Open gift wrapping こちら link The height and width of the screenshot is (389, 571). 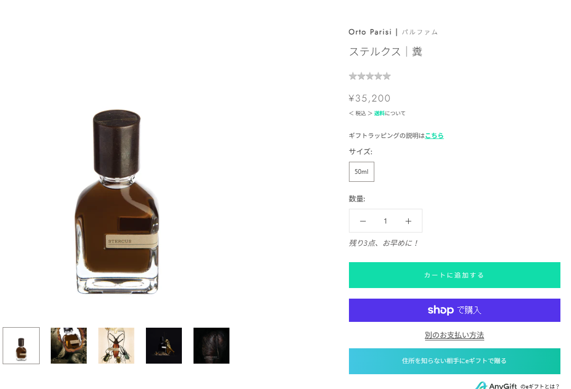pyautogui.click(x=434, y=135)
